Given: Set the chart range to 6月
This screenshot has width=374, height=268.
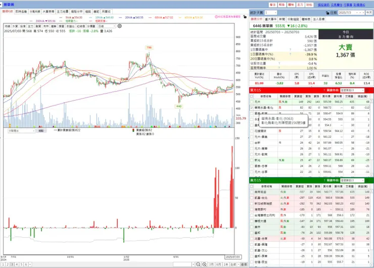Looking at the screenshot, I should click(x=218, y=264).
